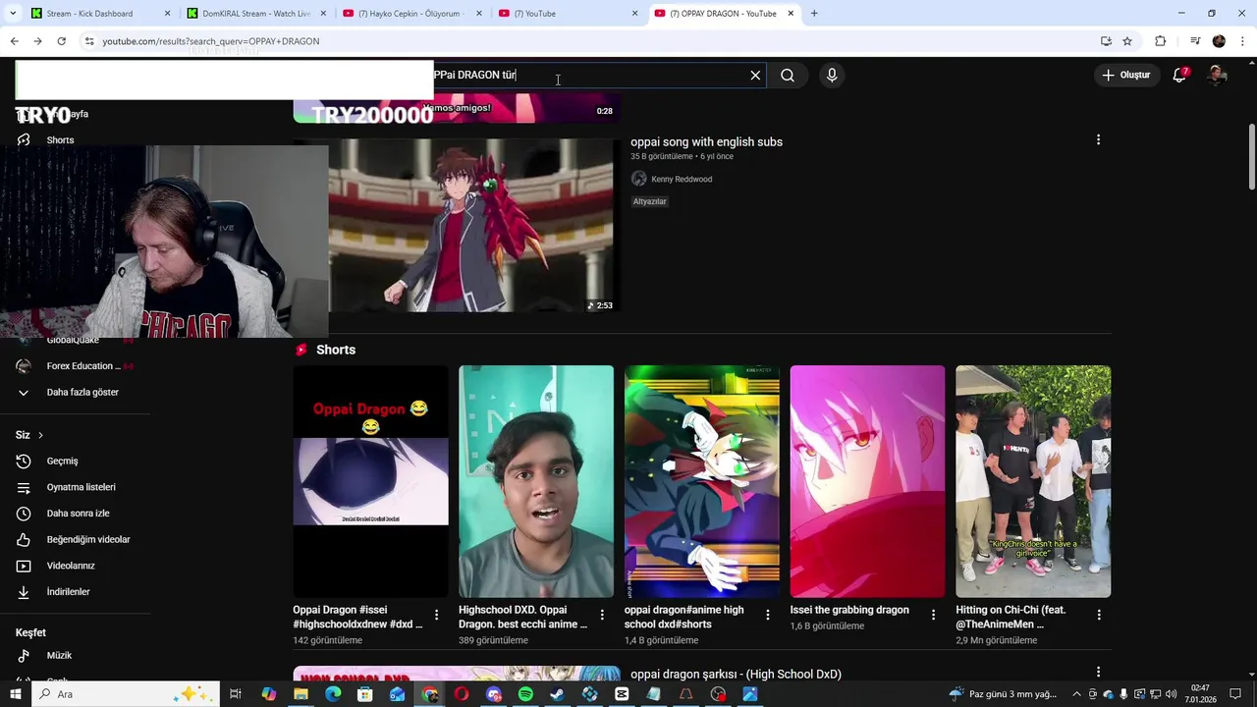Open Chrome three-dot menu
The width and height of the screenshot is (1257, 707).
[1243, 41]
